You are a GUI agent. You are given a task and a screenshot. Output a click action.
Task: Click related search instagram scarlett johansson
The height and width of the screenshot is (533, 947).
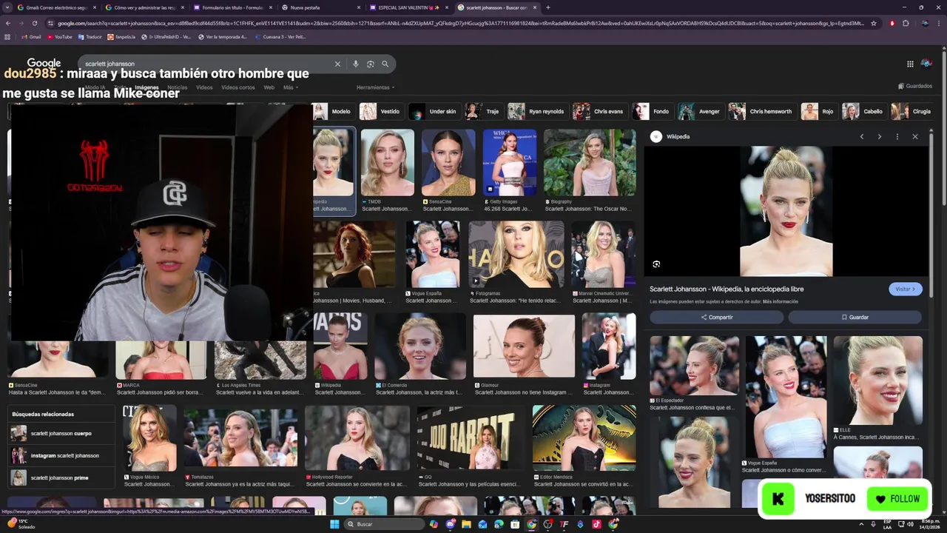61,455
